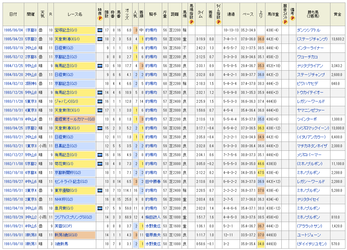
Task: Open the ジャパンC(G1) race link
Action: coord(66,101)
